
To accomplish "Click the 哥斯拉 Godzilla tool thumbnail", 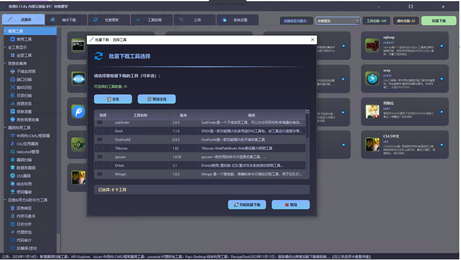I will pyautogui.click(x=372, y=112).
